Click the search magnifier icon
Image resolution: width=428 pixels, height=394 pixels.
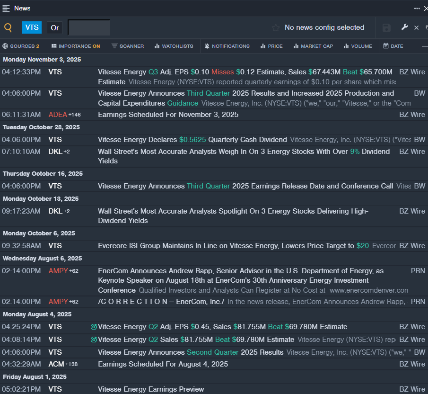pos(8,27)
